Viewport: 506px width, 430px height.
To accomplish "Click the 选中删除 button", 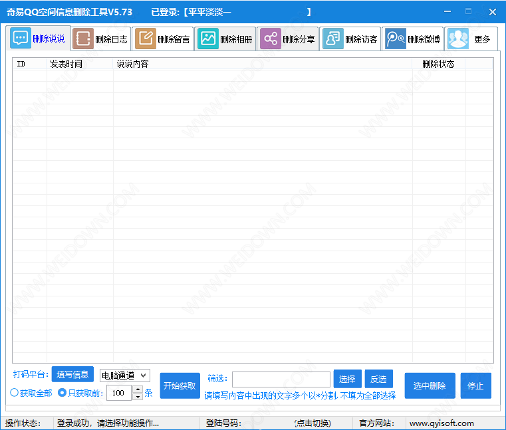I will click(430, 385).
